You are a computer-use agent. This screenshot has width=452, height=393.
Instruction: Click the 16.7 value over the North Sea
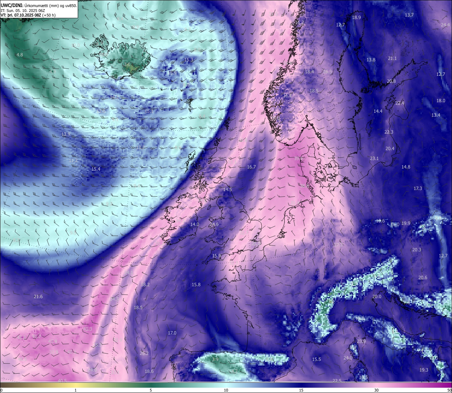[x=251, y=167]
